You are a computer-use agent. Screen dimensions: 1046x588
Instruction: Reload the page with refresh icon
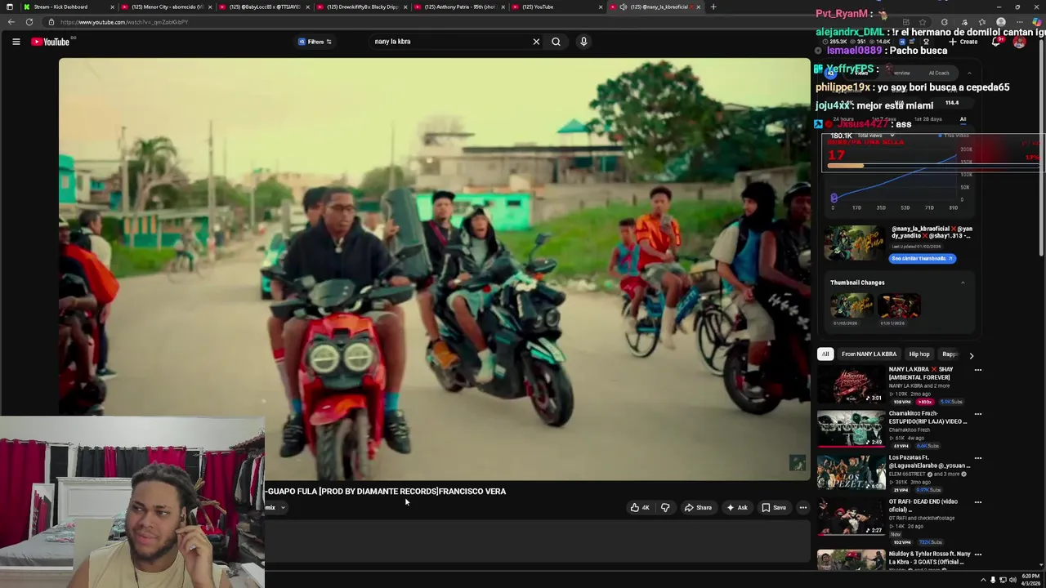pyautogui.click(x=29, y=22)
